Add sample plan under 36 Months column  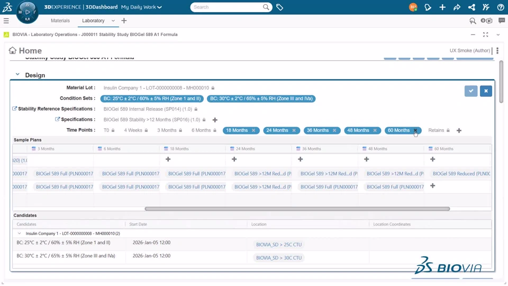click(x=301, y=159)
